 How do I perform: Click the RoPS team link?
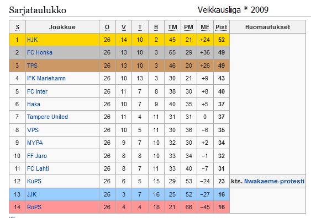pyautogui.click(x=34, y=207)
